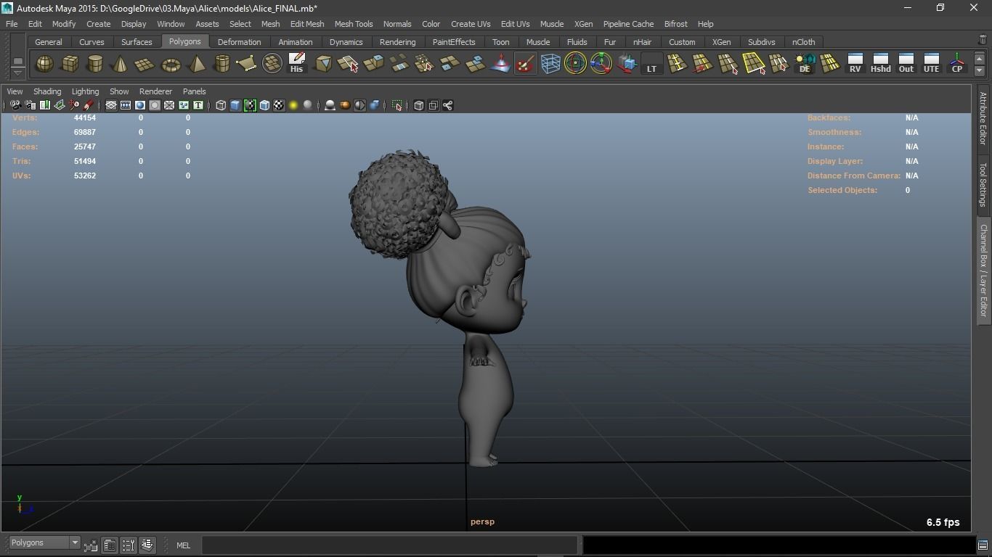Viewport: 992px width, 557px height.
Task: Click the 'Distance From Camera:' label
Action: [x=854, y=176]
